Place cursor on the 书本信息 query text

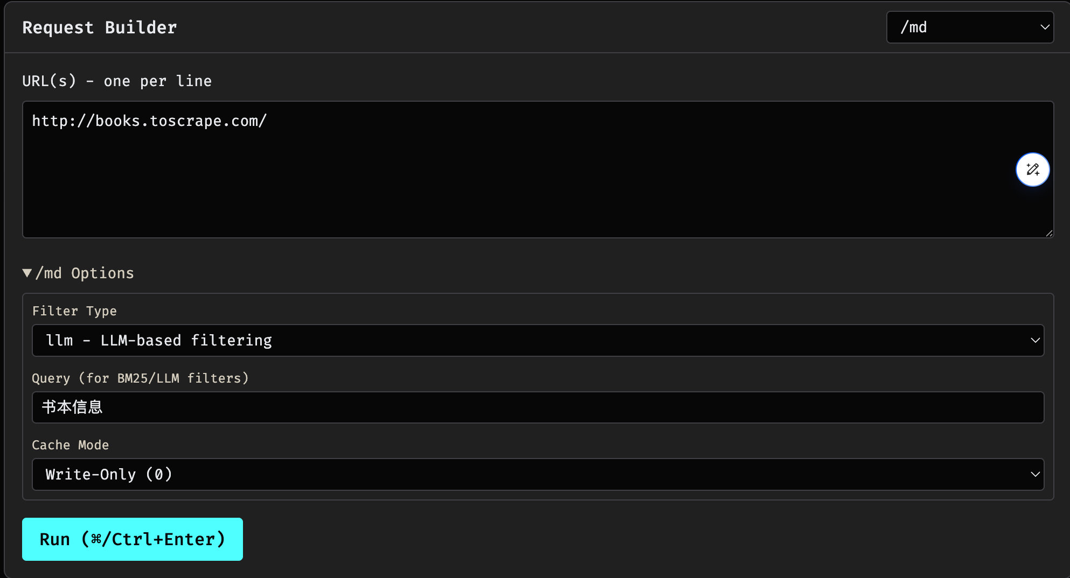point(72,407)
